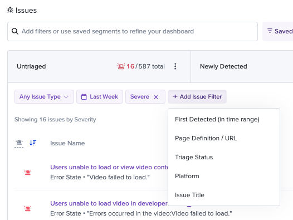Click 'Error State • "Video failed to load."' text
293x220 pixels.
coord(100,177)
